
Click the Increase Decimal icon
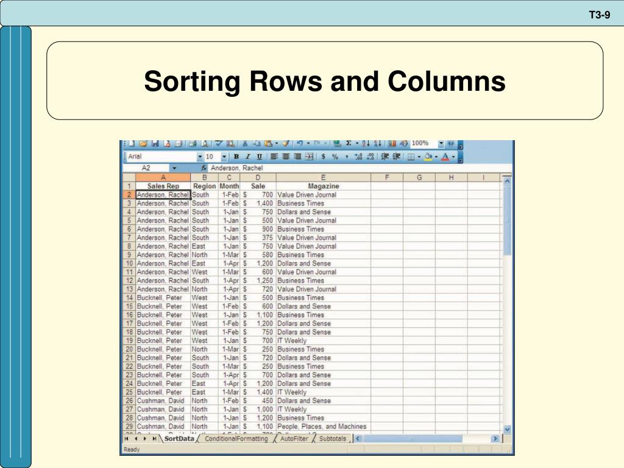click(x=358, y=157)
